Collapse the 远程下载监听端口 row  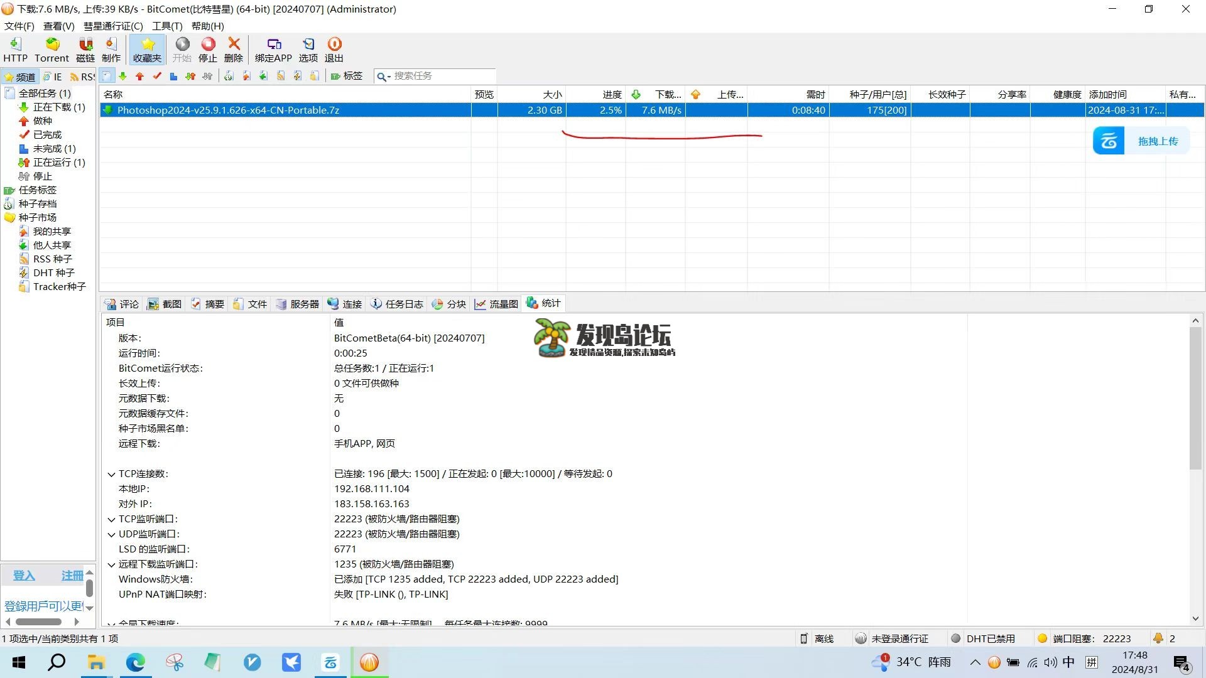tap(111, 565)
